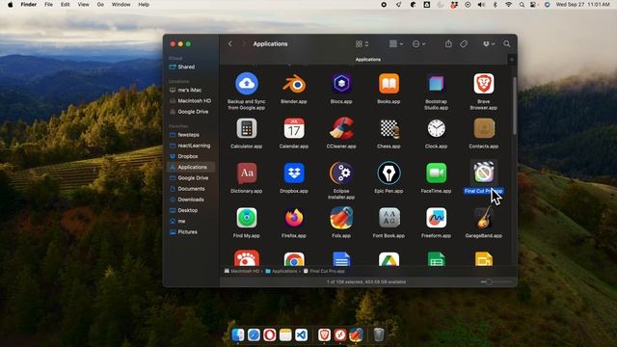The image size is (617, 347).
Task: Click the Final Cut Pro.app icon
Action: click(x=484, y=173)
